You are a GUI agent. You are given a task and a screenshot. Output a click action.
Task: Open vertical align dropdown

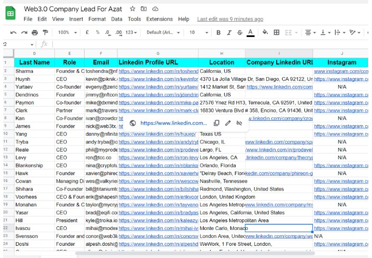click(x=325, y=32)
